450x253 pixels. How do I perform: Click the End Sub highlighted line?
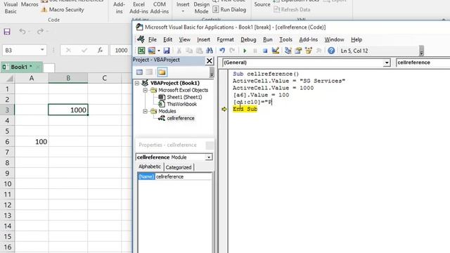click(x=245, y=109)
